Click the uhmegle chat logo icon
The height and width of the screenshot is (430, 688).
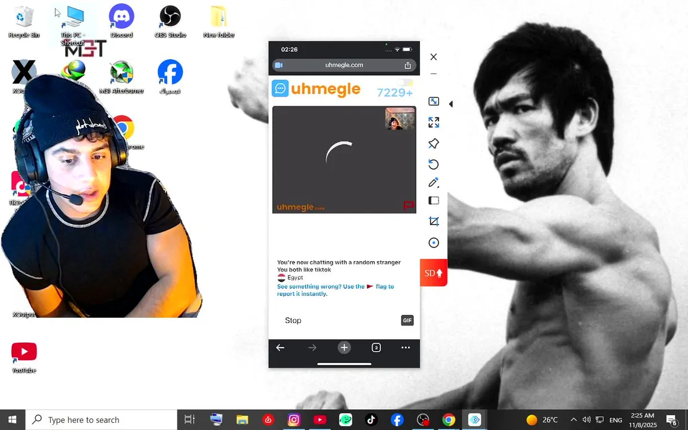pyautogui.click(x=280, y=88)
